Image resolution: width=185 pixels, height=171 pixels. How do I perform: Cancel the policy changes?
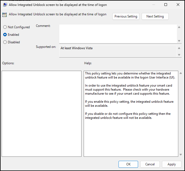pos(150,164)
